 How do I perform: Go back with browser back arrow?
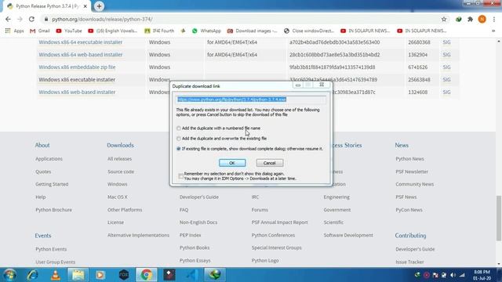click(8, 19)
